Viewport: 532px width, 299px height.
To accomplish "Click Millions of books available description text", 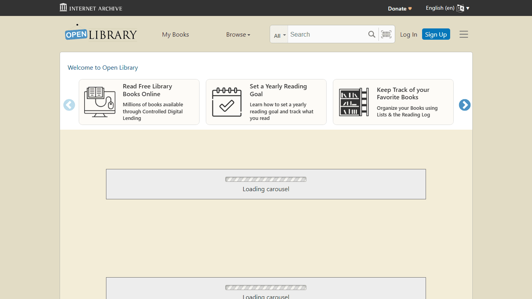I will pos(153,111).
